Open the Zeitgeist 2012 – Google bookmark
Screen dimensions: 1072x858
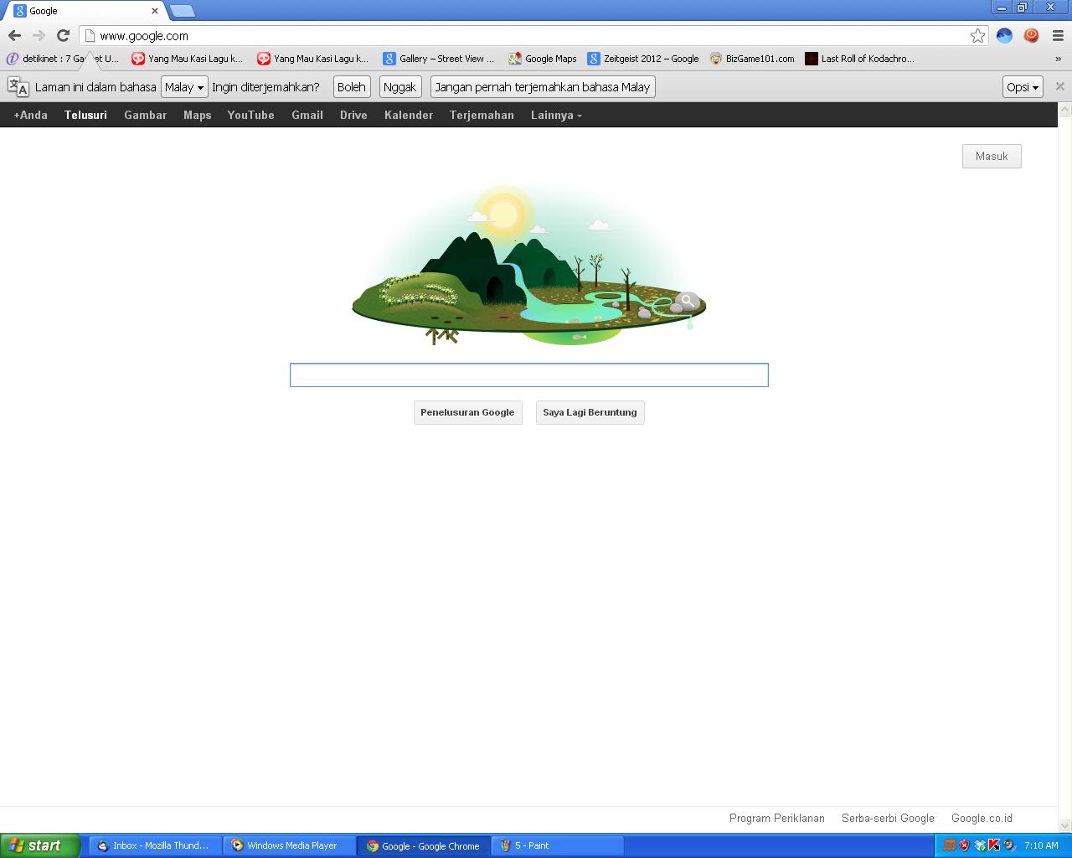tap(643, 59)
